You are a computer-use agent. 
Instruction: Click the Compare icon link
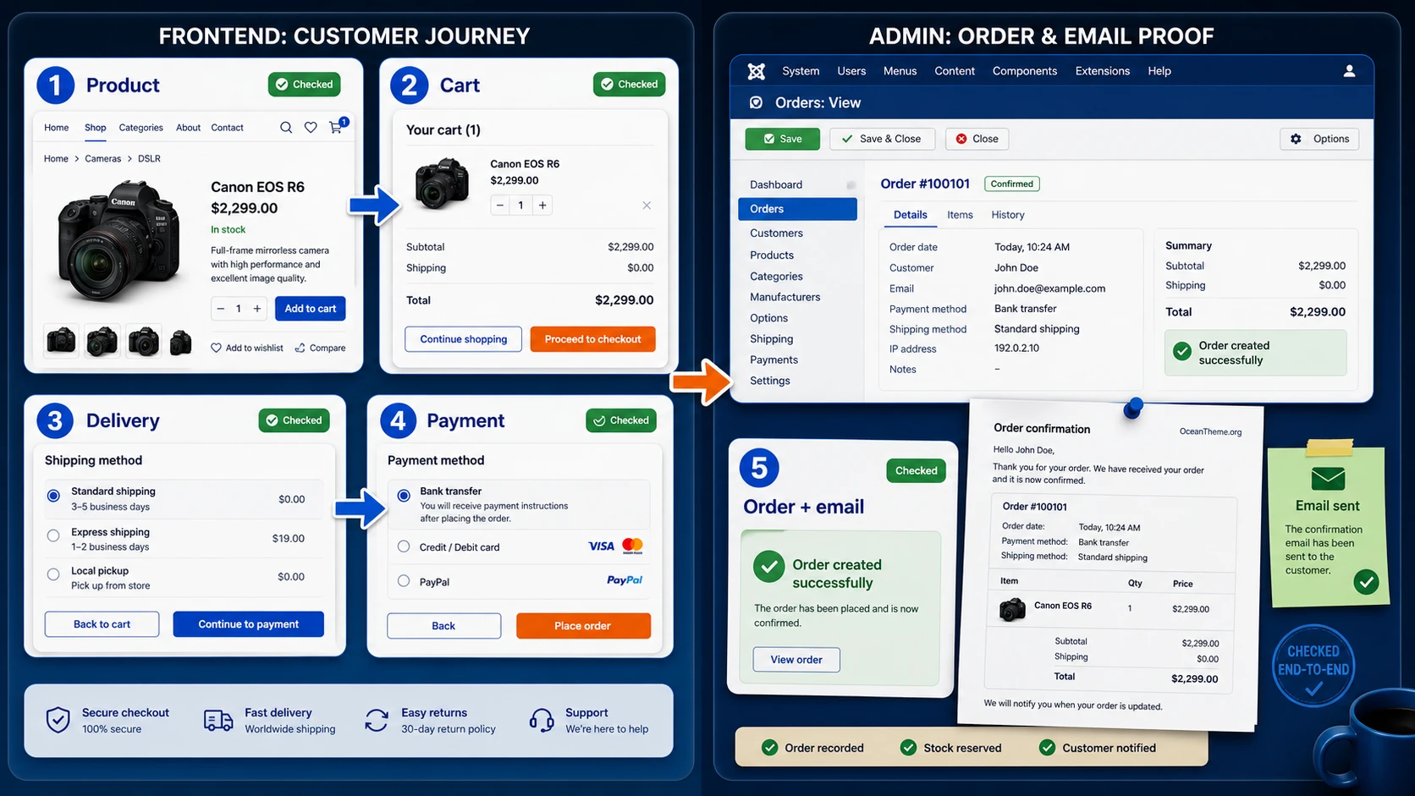tap(320, 348)
